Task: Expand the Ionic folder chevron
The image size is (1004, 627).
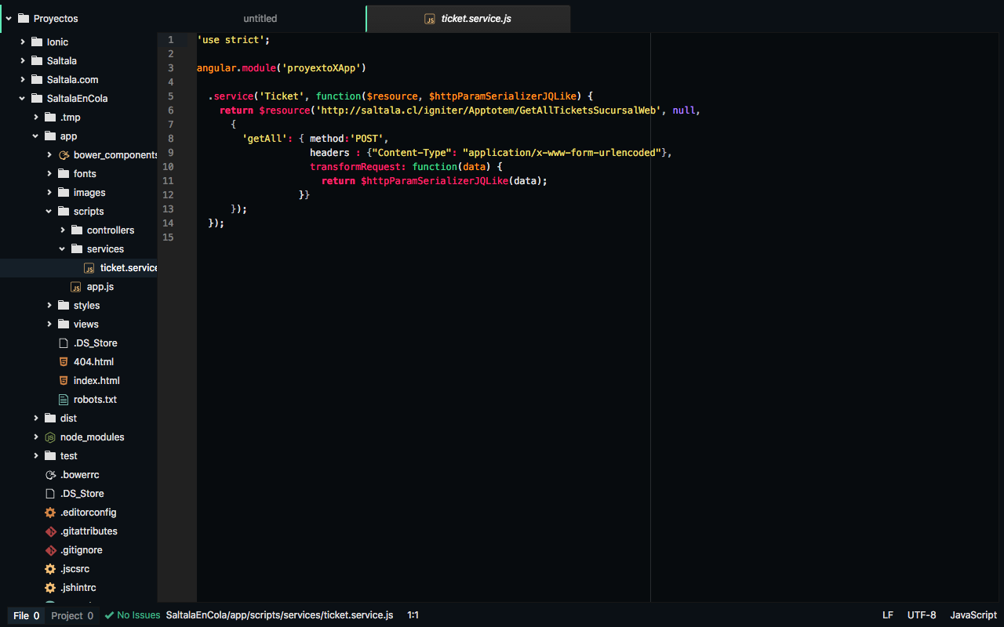Action: 22,42
